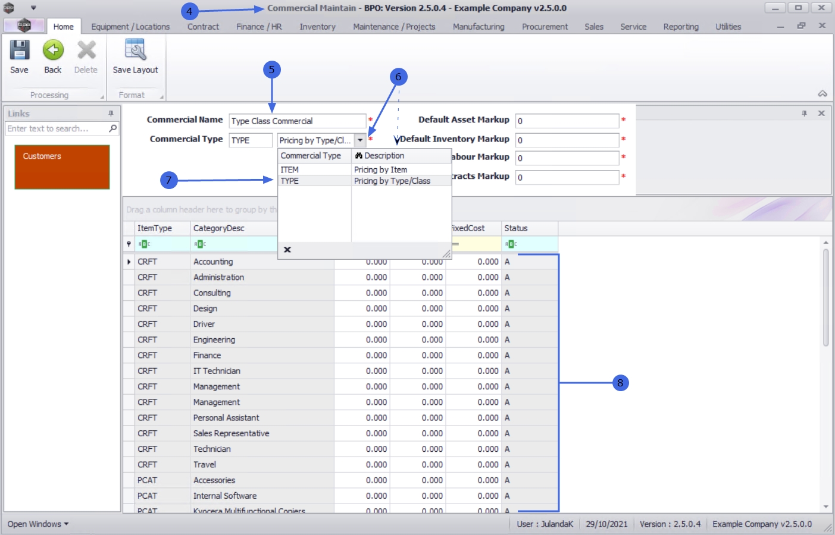Click the search magnifier in Links panel

[112, 128]
